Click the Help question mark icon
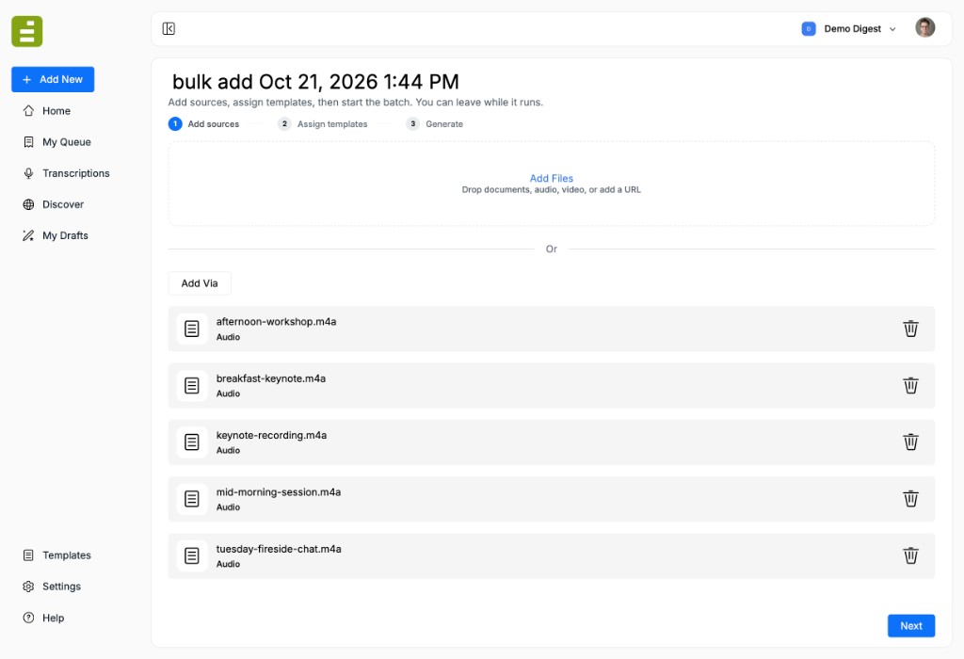The width and height of the screenshot is (964, 659). pos(28,618)
